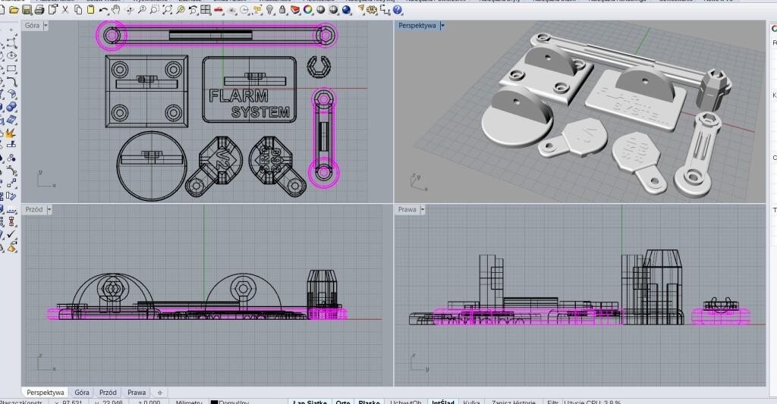Click the Explode burst icon

point(11,133)
